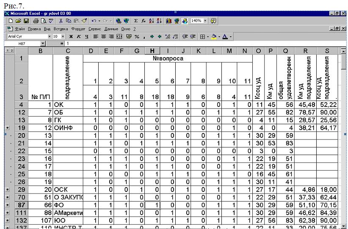
Task: Toggle Merge and Center
Action: [x=119, y=36]
